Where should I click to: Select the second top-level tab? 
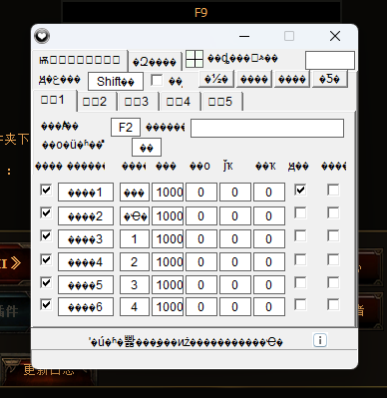point(155,62)
